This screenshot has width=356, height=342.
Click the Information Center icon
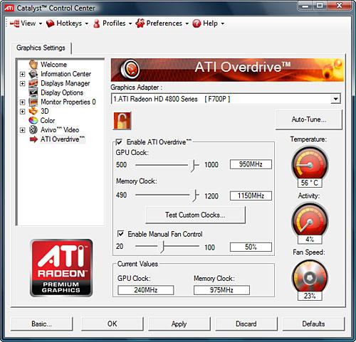point(33,74)
